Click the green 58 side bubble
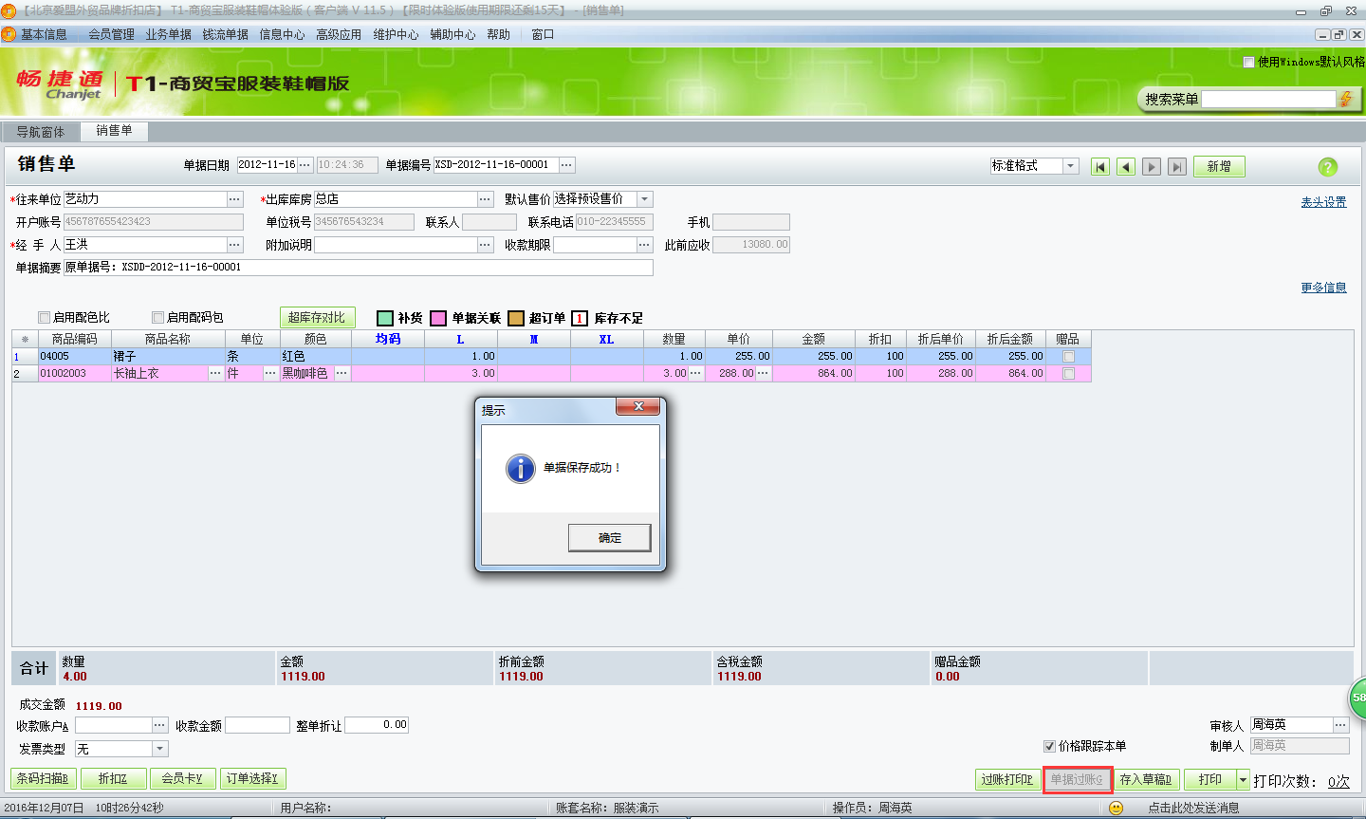1366x819 pixels. click(x=1357, y=698)
